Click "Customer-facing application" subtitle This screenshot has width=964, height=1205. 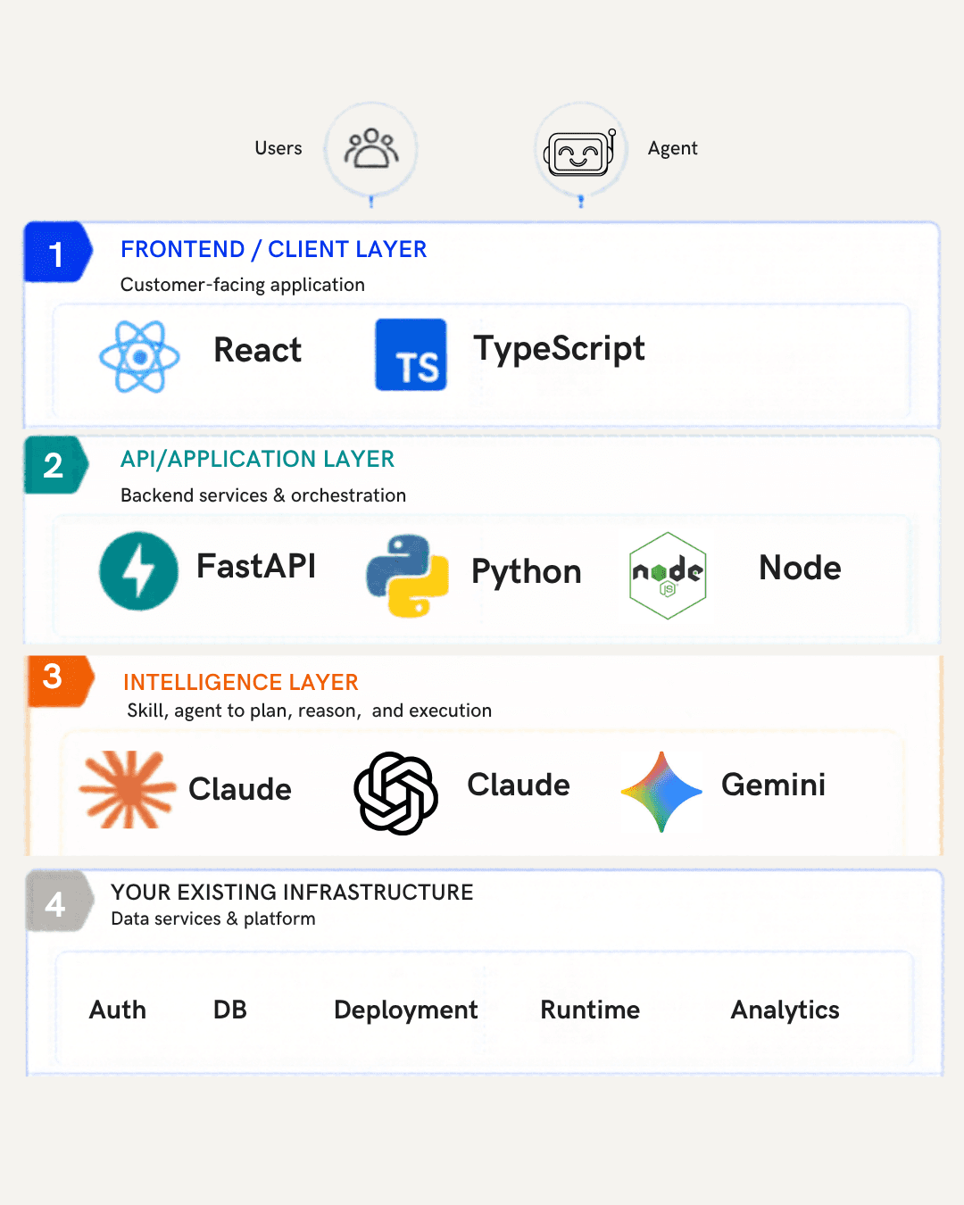pos(243,285)
